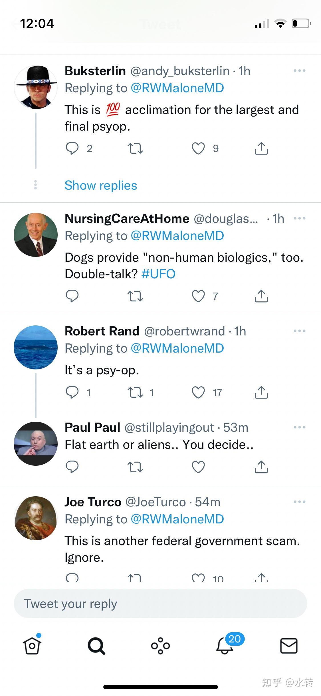Open the Spaces tab icon
Image resolution: width=321 pixels, height=696 pixels.
tap(160, 646)
